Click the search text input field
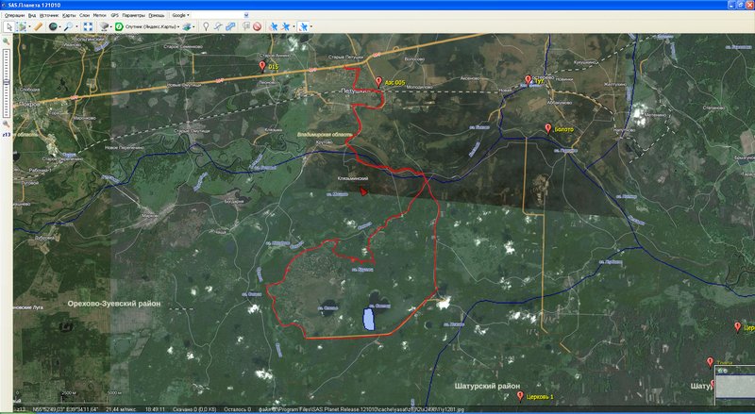 click(217, 16)
